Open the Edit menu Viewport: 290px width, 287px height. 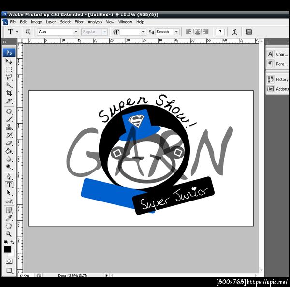(23, 22)
